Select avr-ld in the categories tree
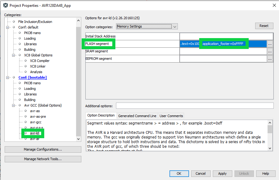 [34, 133]
